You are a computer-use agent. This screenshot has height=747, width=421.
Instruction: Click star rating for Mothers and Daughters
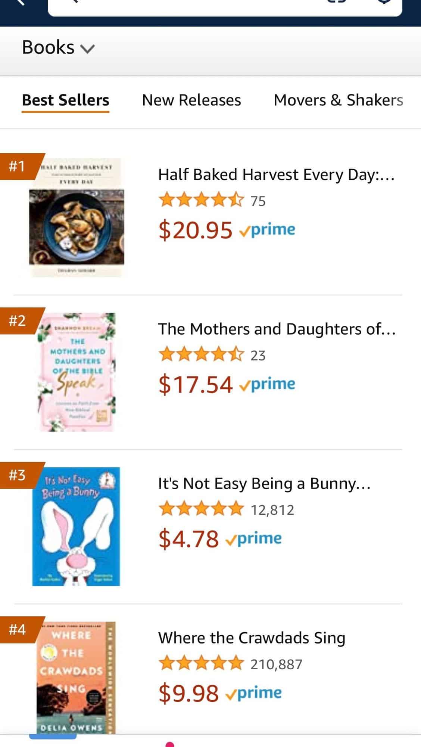201,355
